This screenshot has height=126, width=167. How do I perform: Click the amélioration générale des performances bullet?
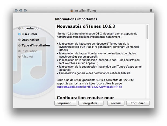(x=94, y=73)
